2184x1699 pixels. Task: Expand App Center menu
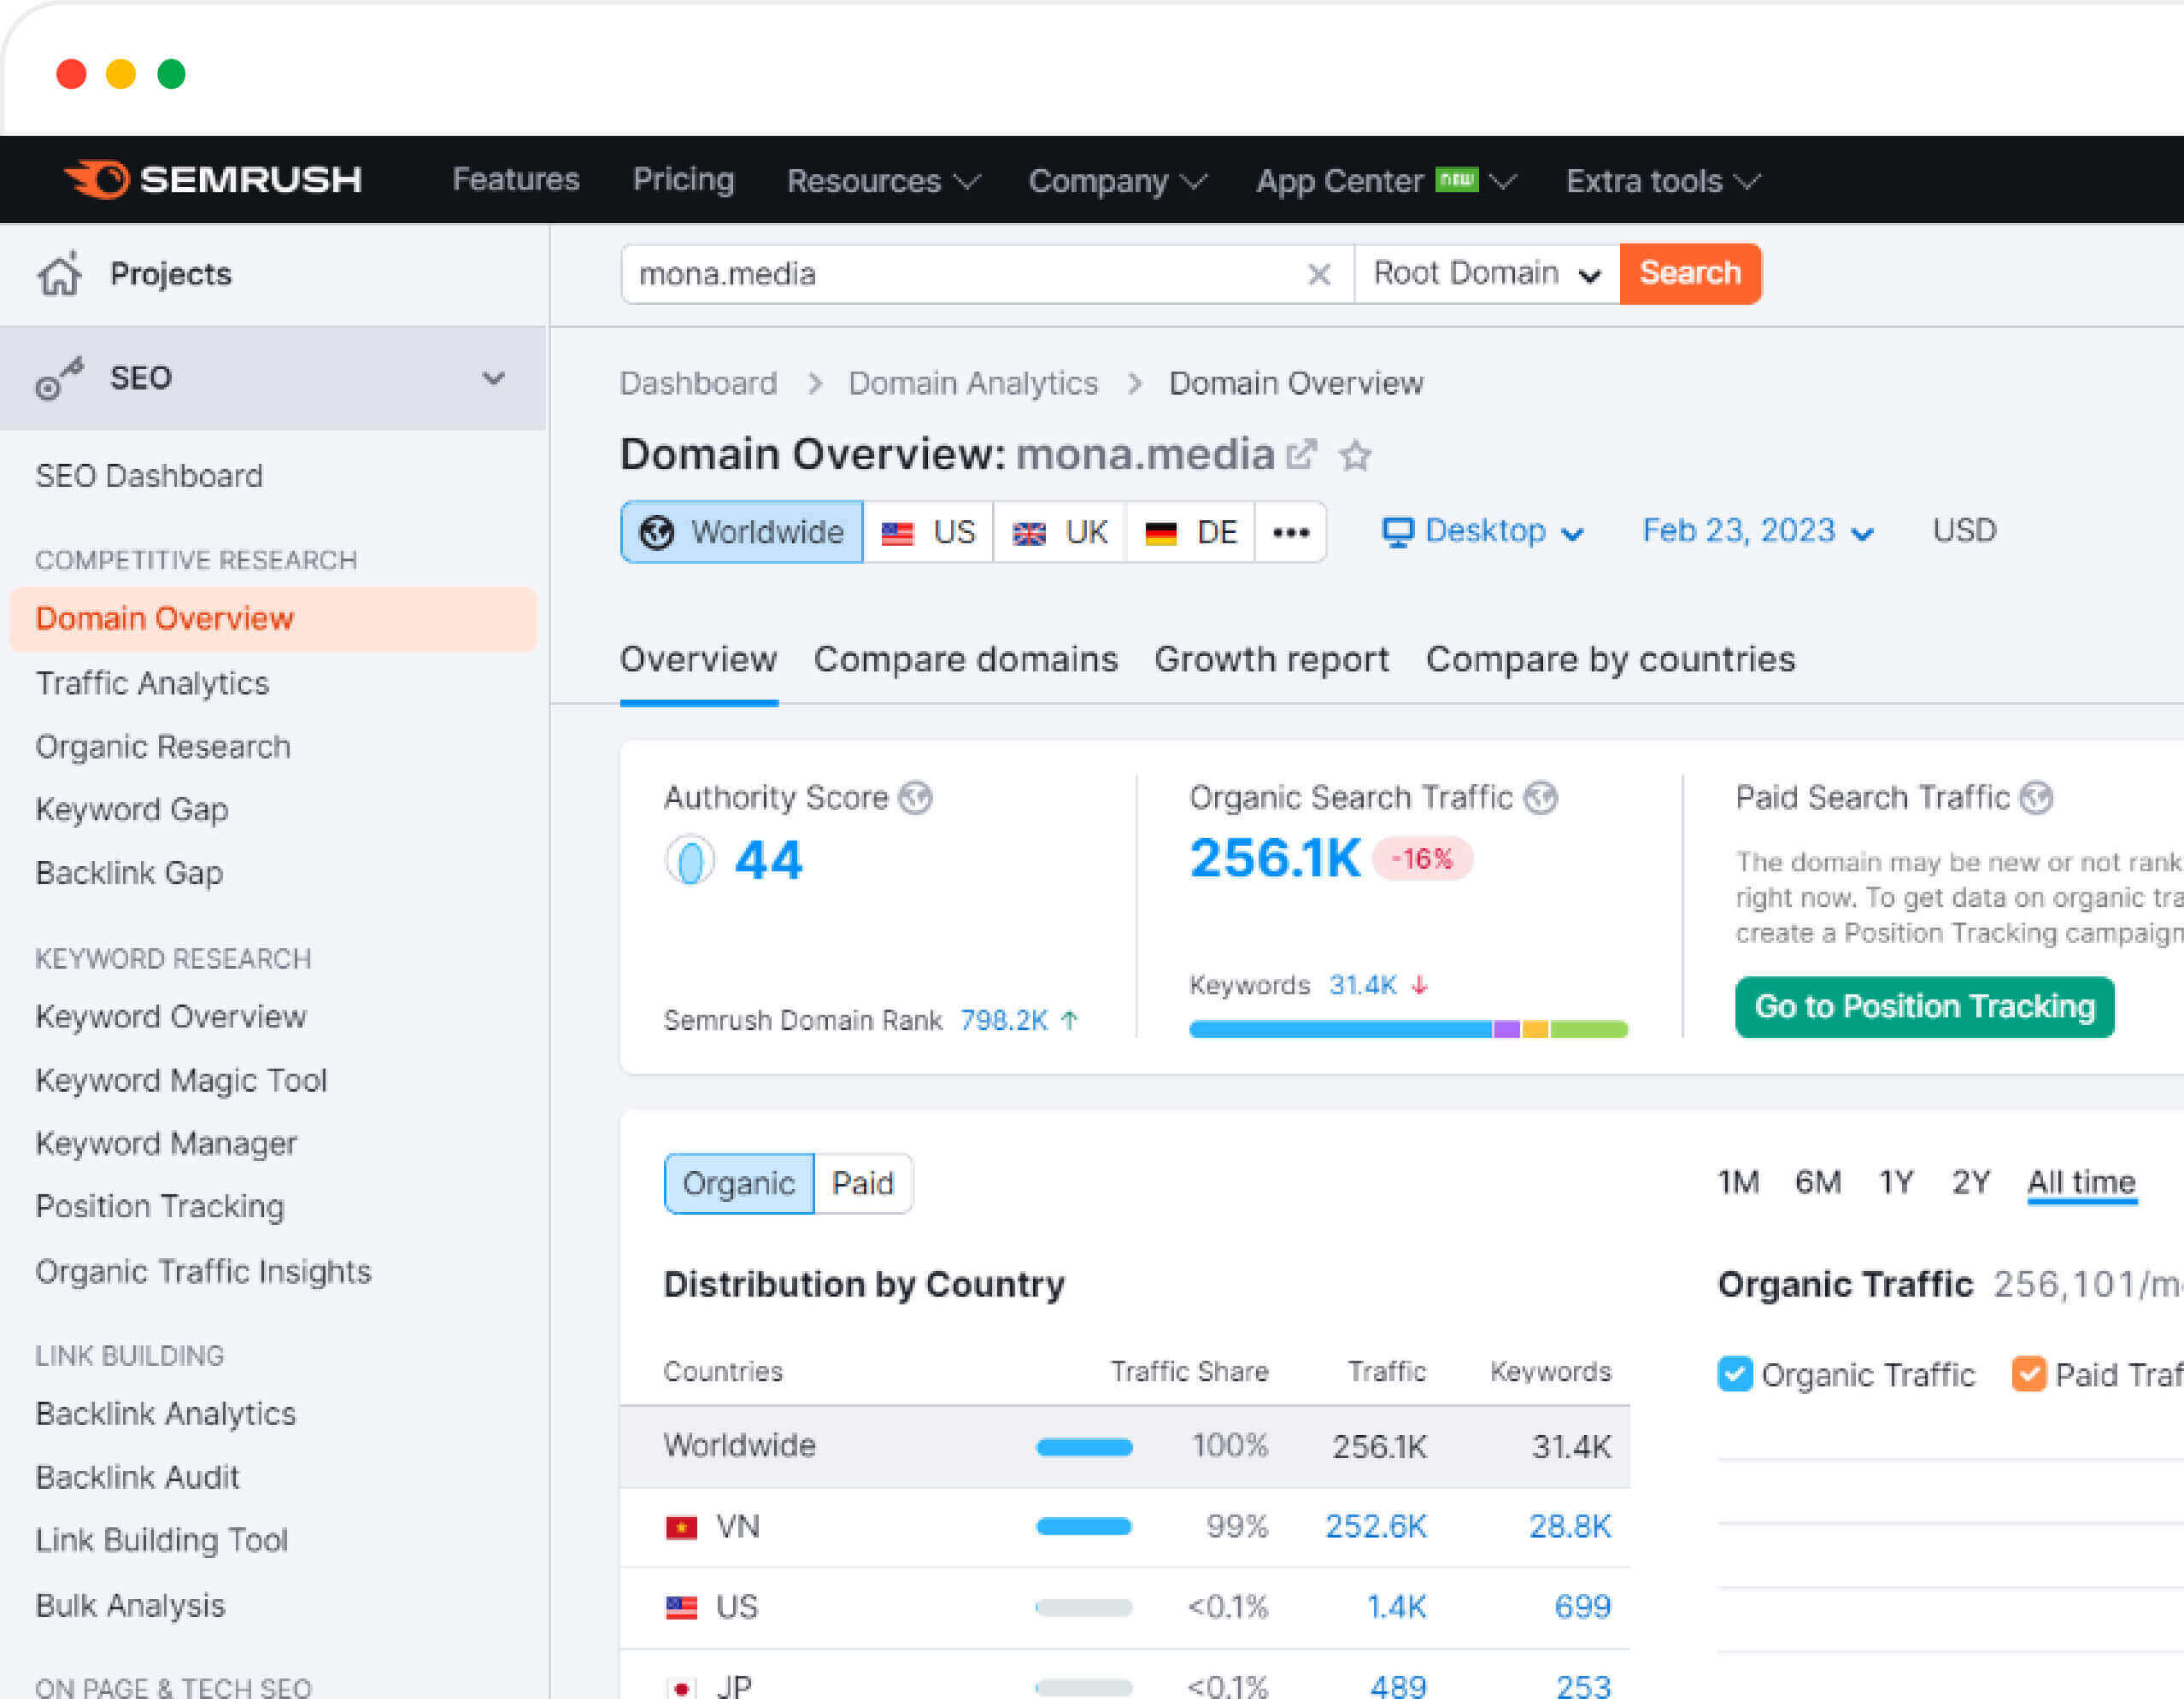point(1386,181)
